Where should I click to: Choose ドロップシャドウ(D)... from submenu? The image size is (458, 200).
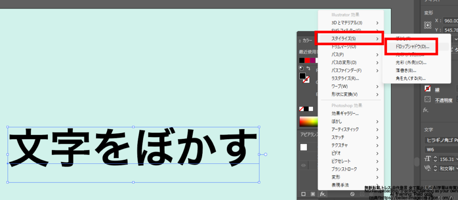(416, 46)
